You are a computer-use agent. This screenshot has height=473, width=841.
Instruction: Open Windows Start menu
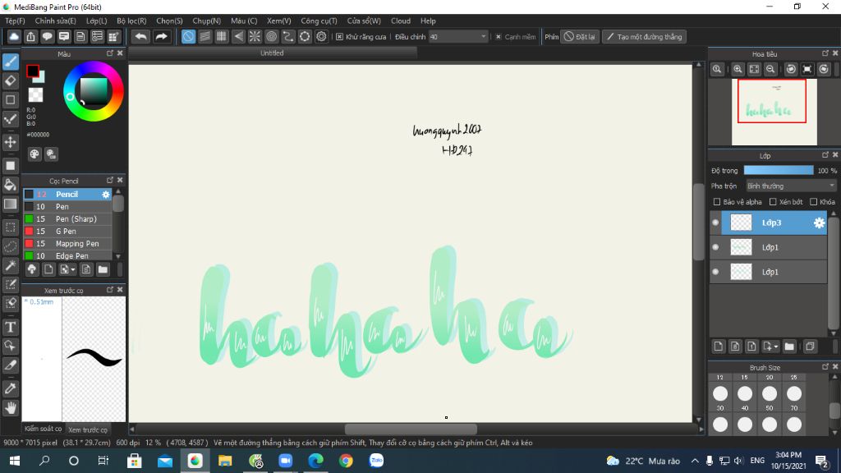15,460
